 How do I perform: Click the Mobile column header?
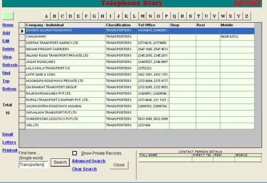coord(237,25)
